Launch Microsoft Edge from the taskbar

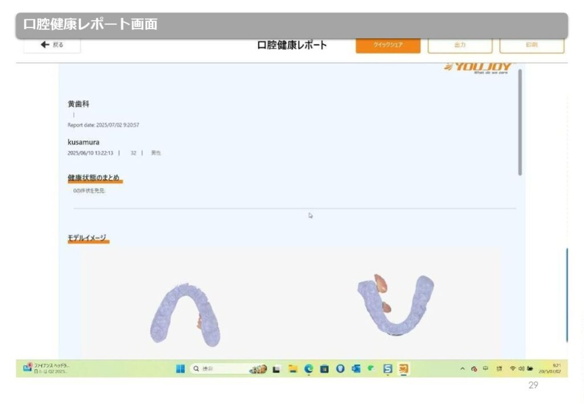(x=309, y=369)
